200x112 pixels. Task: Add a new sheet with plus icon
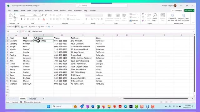43,99
